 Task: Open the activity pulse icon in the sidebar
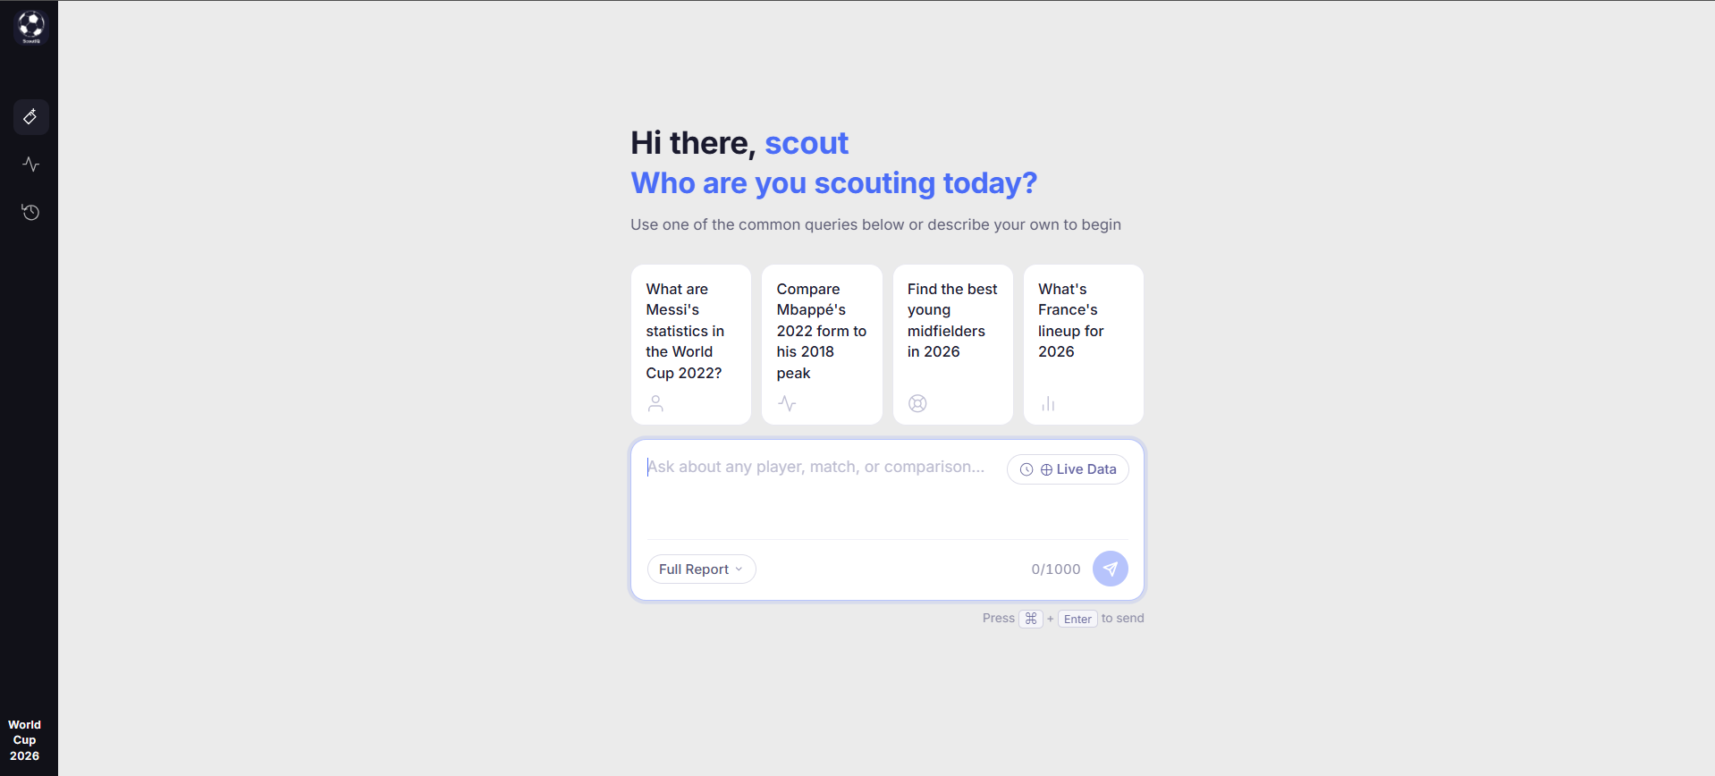(30, 164)
